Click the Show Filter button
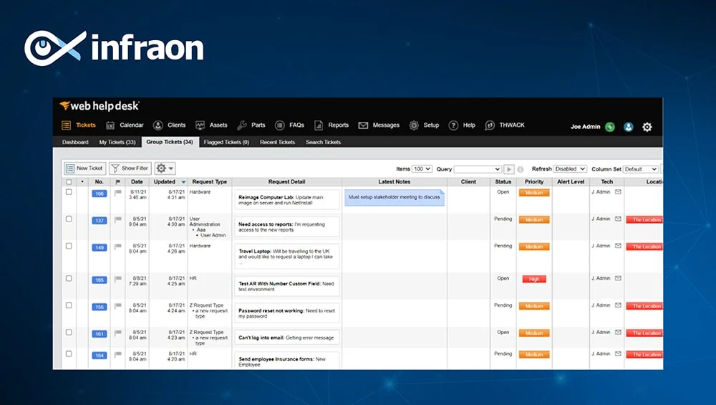Screen dimensions: 716x405 (x=130, y=168)
